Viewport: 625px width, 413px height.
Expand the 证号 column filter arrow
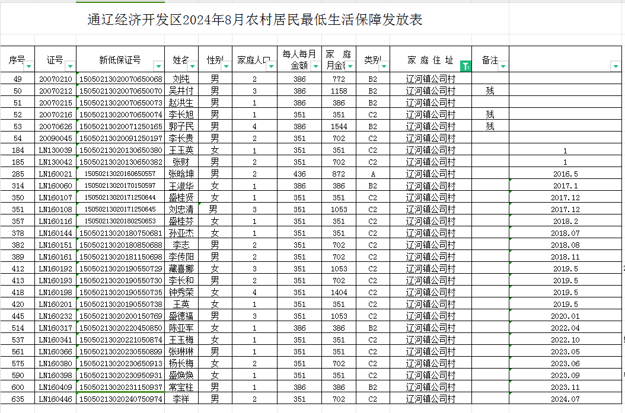tap(71, 66)
